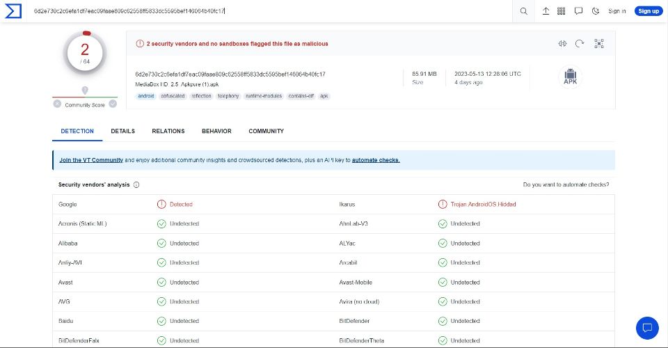Click the runtime-modules tag
The height and width of the screenshot is (348, 668).
(x=264, y=96)
